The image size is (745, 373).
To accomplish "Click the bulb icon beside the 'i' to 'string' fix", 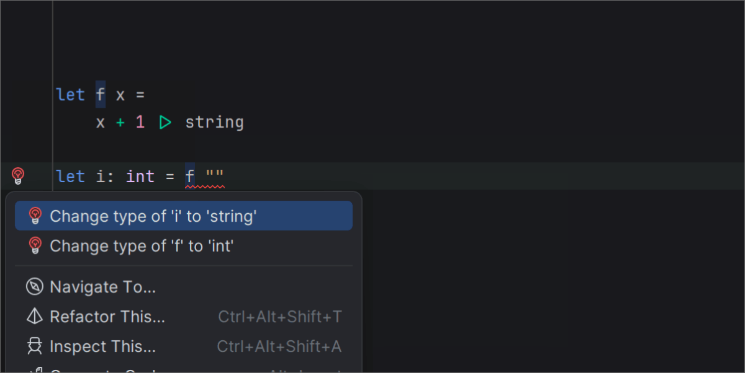I will [x=35, y=216].
